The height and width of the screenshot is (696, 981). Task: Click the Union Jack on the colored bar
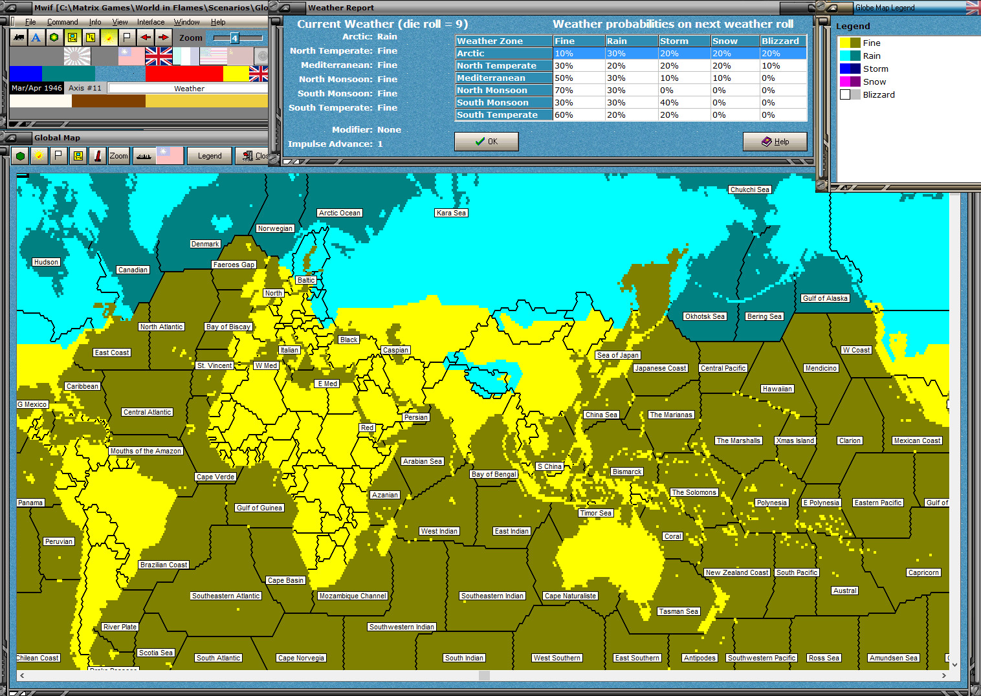coord(258,74)
